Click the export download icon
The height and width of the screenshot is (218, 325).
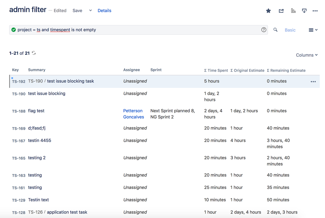point(304,11)
